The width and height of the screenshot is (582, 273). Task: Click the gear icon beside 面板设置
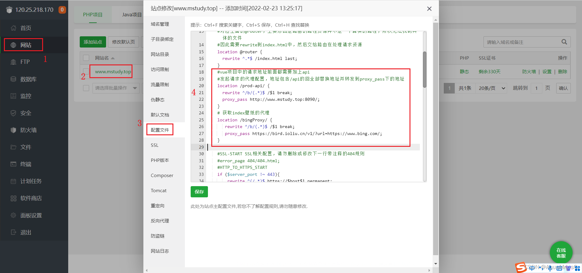click(13, 215)
